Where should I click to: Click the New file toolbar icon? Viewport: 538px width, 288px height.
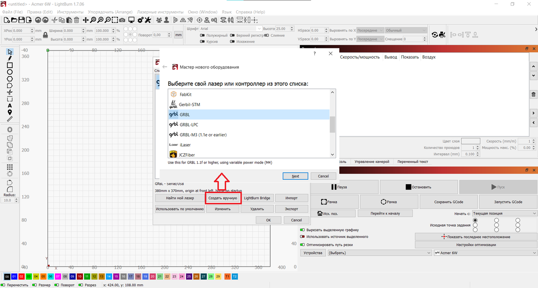tap(6, 20)
